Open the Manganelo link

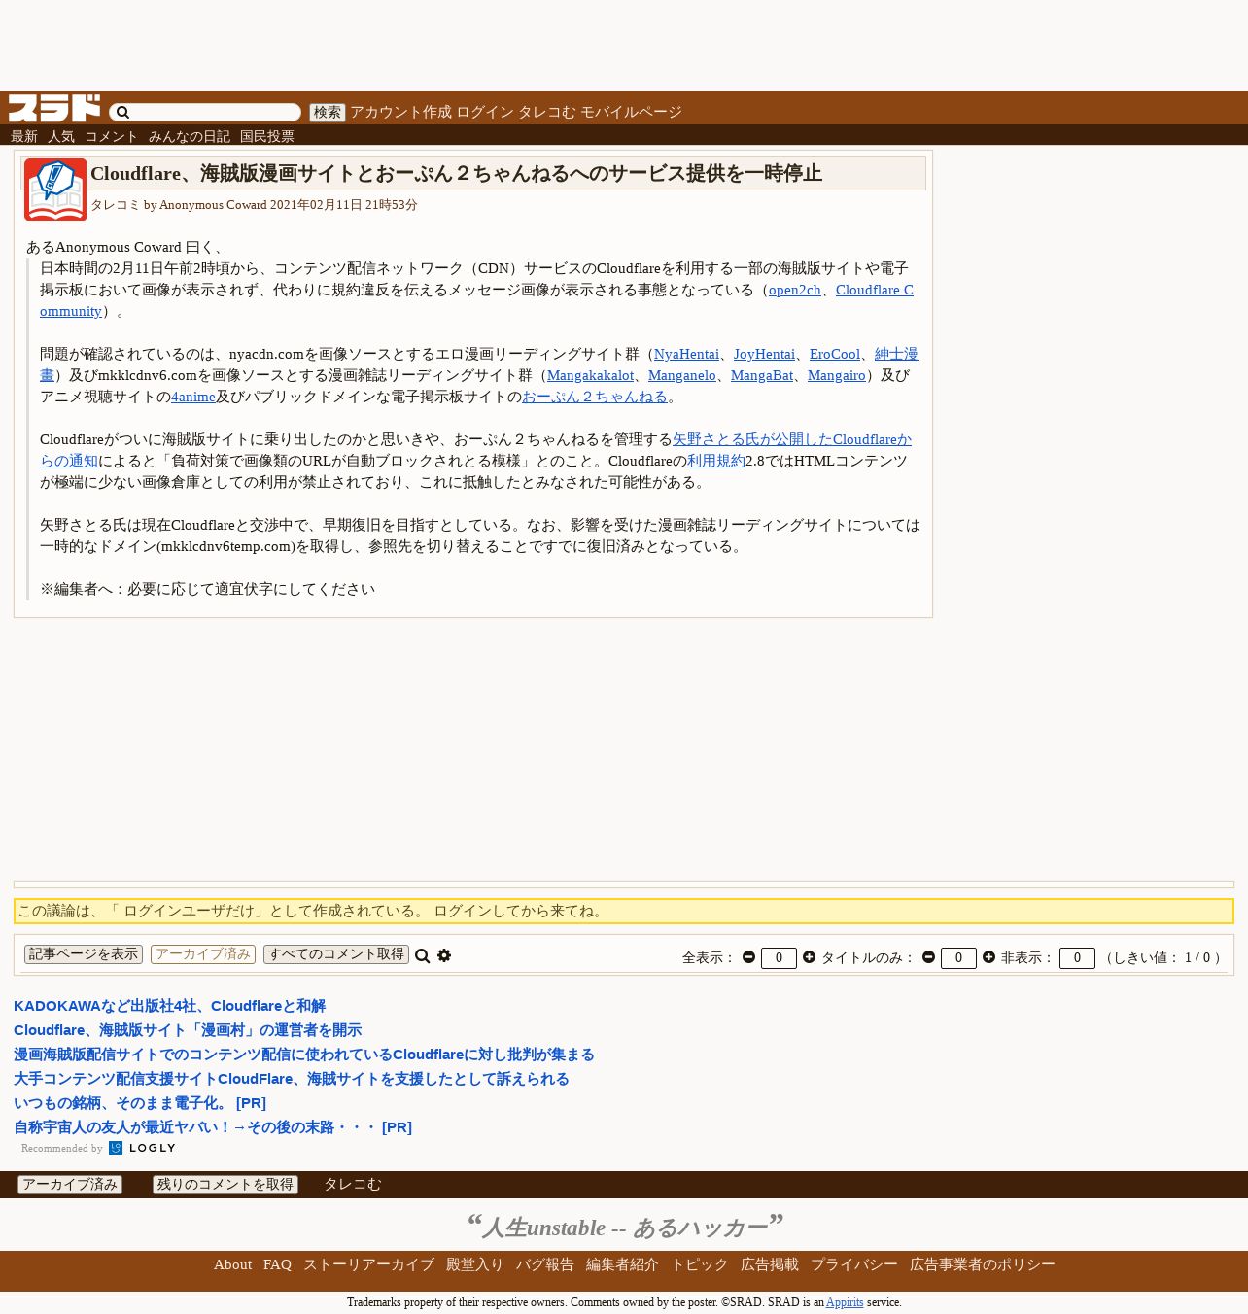tap(682, 375)
